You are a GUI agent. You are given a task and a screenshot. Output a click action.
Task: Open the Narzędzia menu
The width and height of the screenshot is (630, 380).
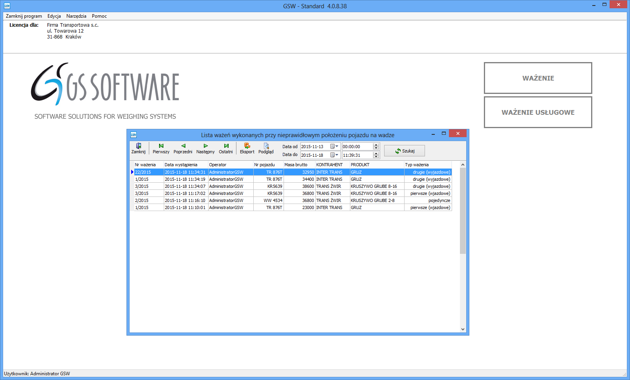pos(76,16)
